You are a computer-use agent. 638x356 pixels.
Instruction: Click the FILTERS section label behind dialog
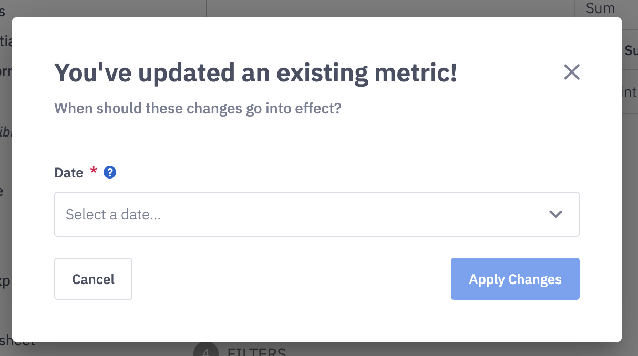pos(256,352)
